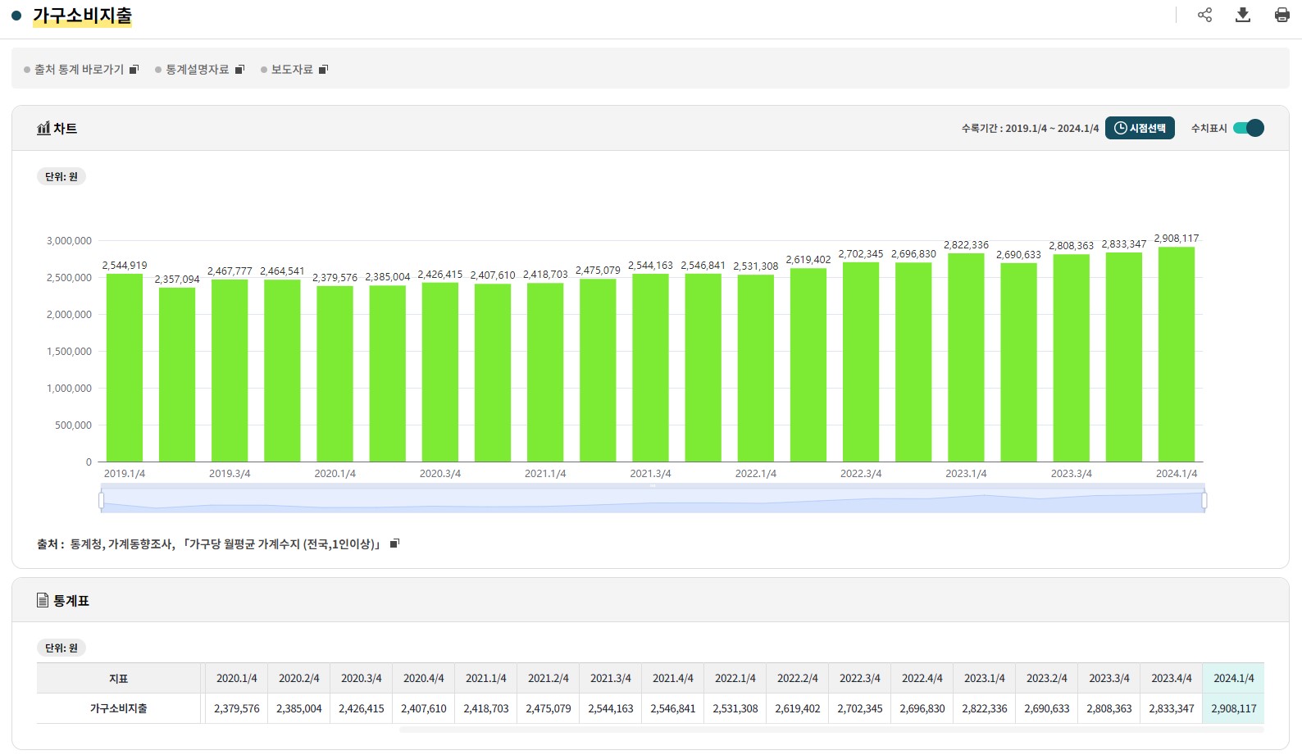Click table cell 2,426,415
1302x755 pixels.
(x=361, y=708)
